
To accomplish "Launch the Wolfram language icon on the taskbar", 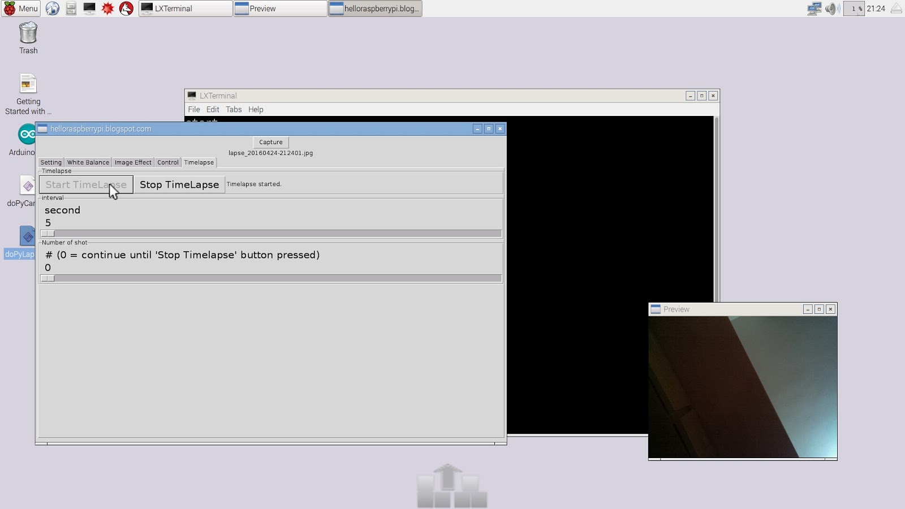I will pos(125,8).
